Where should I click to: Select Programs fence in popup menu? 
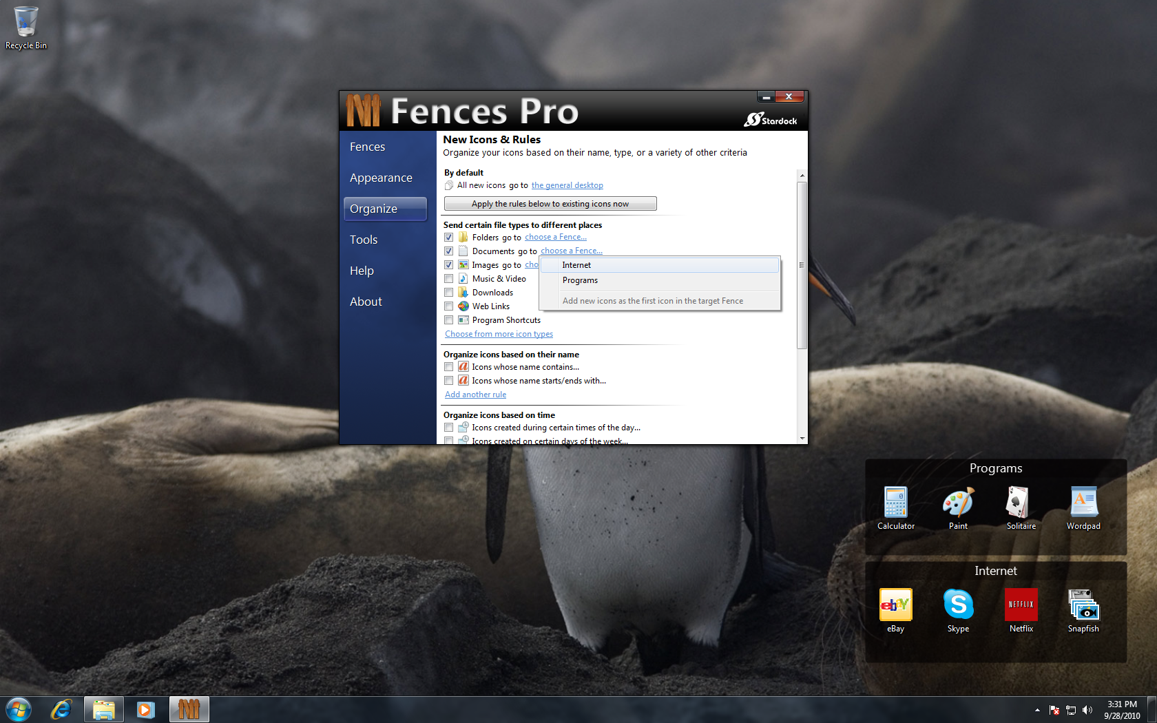point(660,280)
